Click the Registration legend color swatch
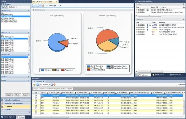The image size is (186, 119). tap(63, 70)
